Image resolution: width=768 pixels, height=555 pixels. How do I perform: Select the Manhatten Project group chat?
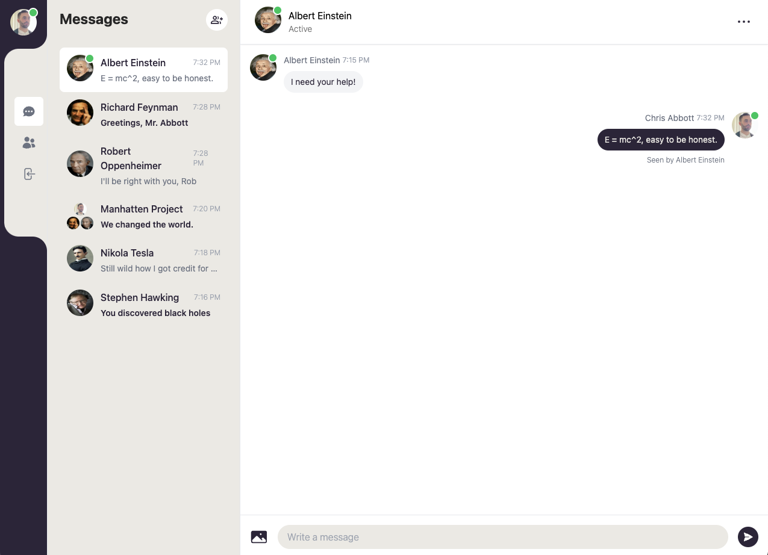pos(143,216)
